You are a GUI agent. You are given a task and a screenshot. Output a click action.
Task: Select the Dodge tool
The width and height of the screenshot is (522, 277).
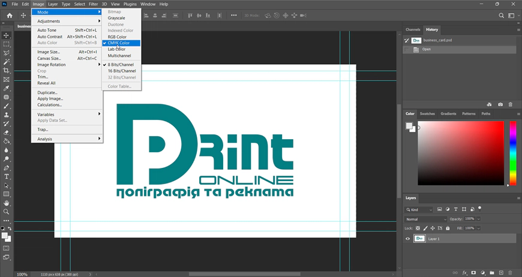6,159
